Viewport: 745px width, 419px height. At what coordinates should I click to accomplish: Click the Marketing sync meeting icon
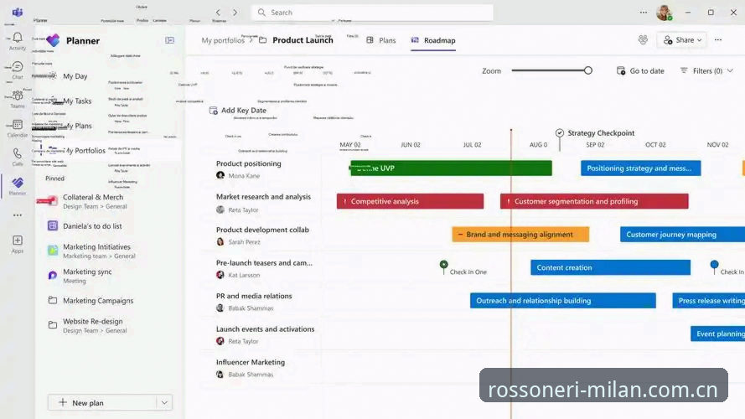point(52,275)
